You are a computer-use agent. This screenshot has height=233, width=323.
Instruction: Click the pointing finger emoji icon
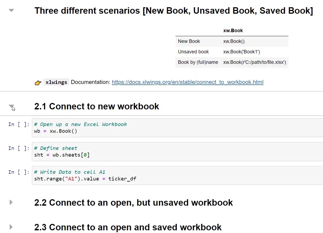38,83
